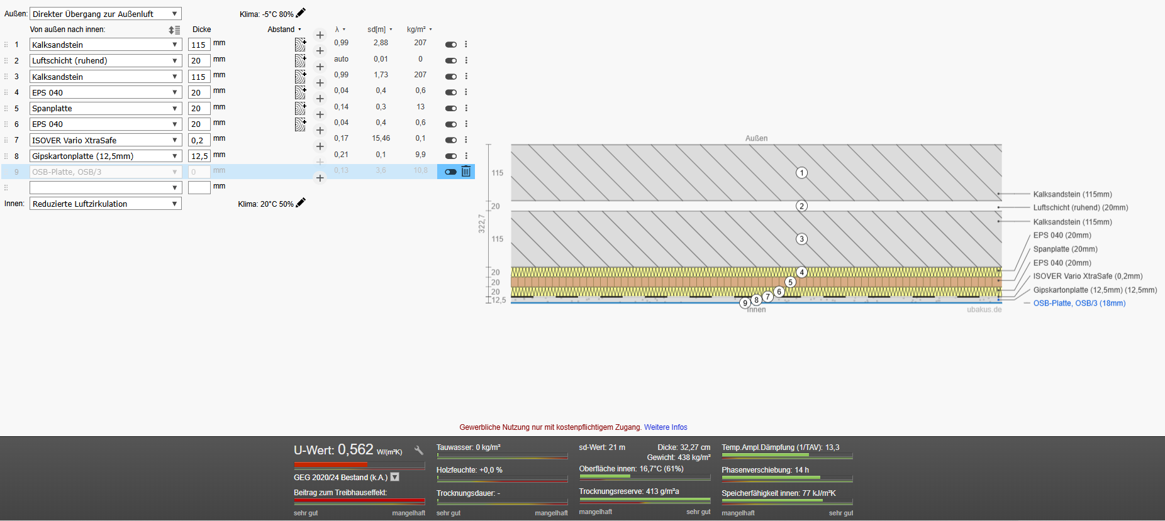Open more options menu for Spanplatte row
The image size is (1165, 521).
tap(466, 108)
